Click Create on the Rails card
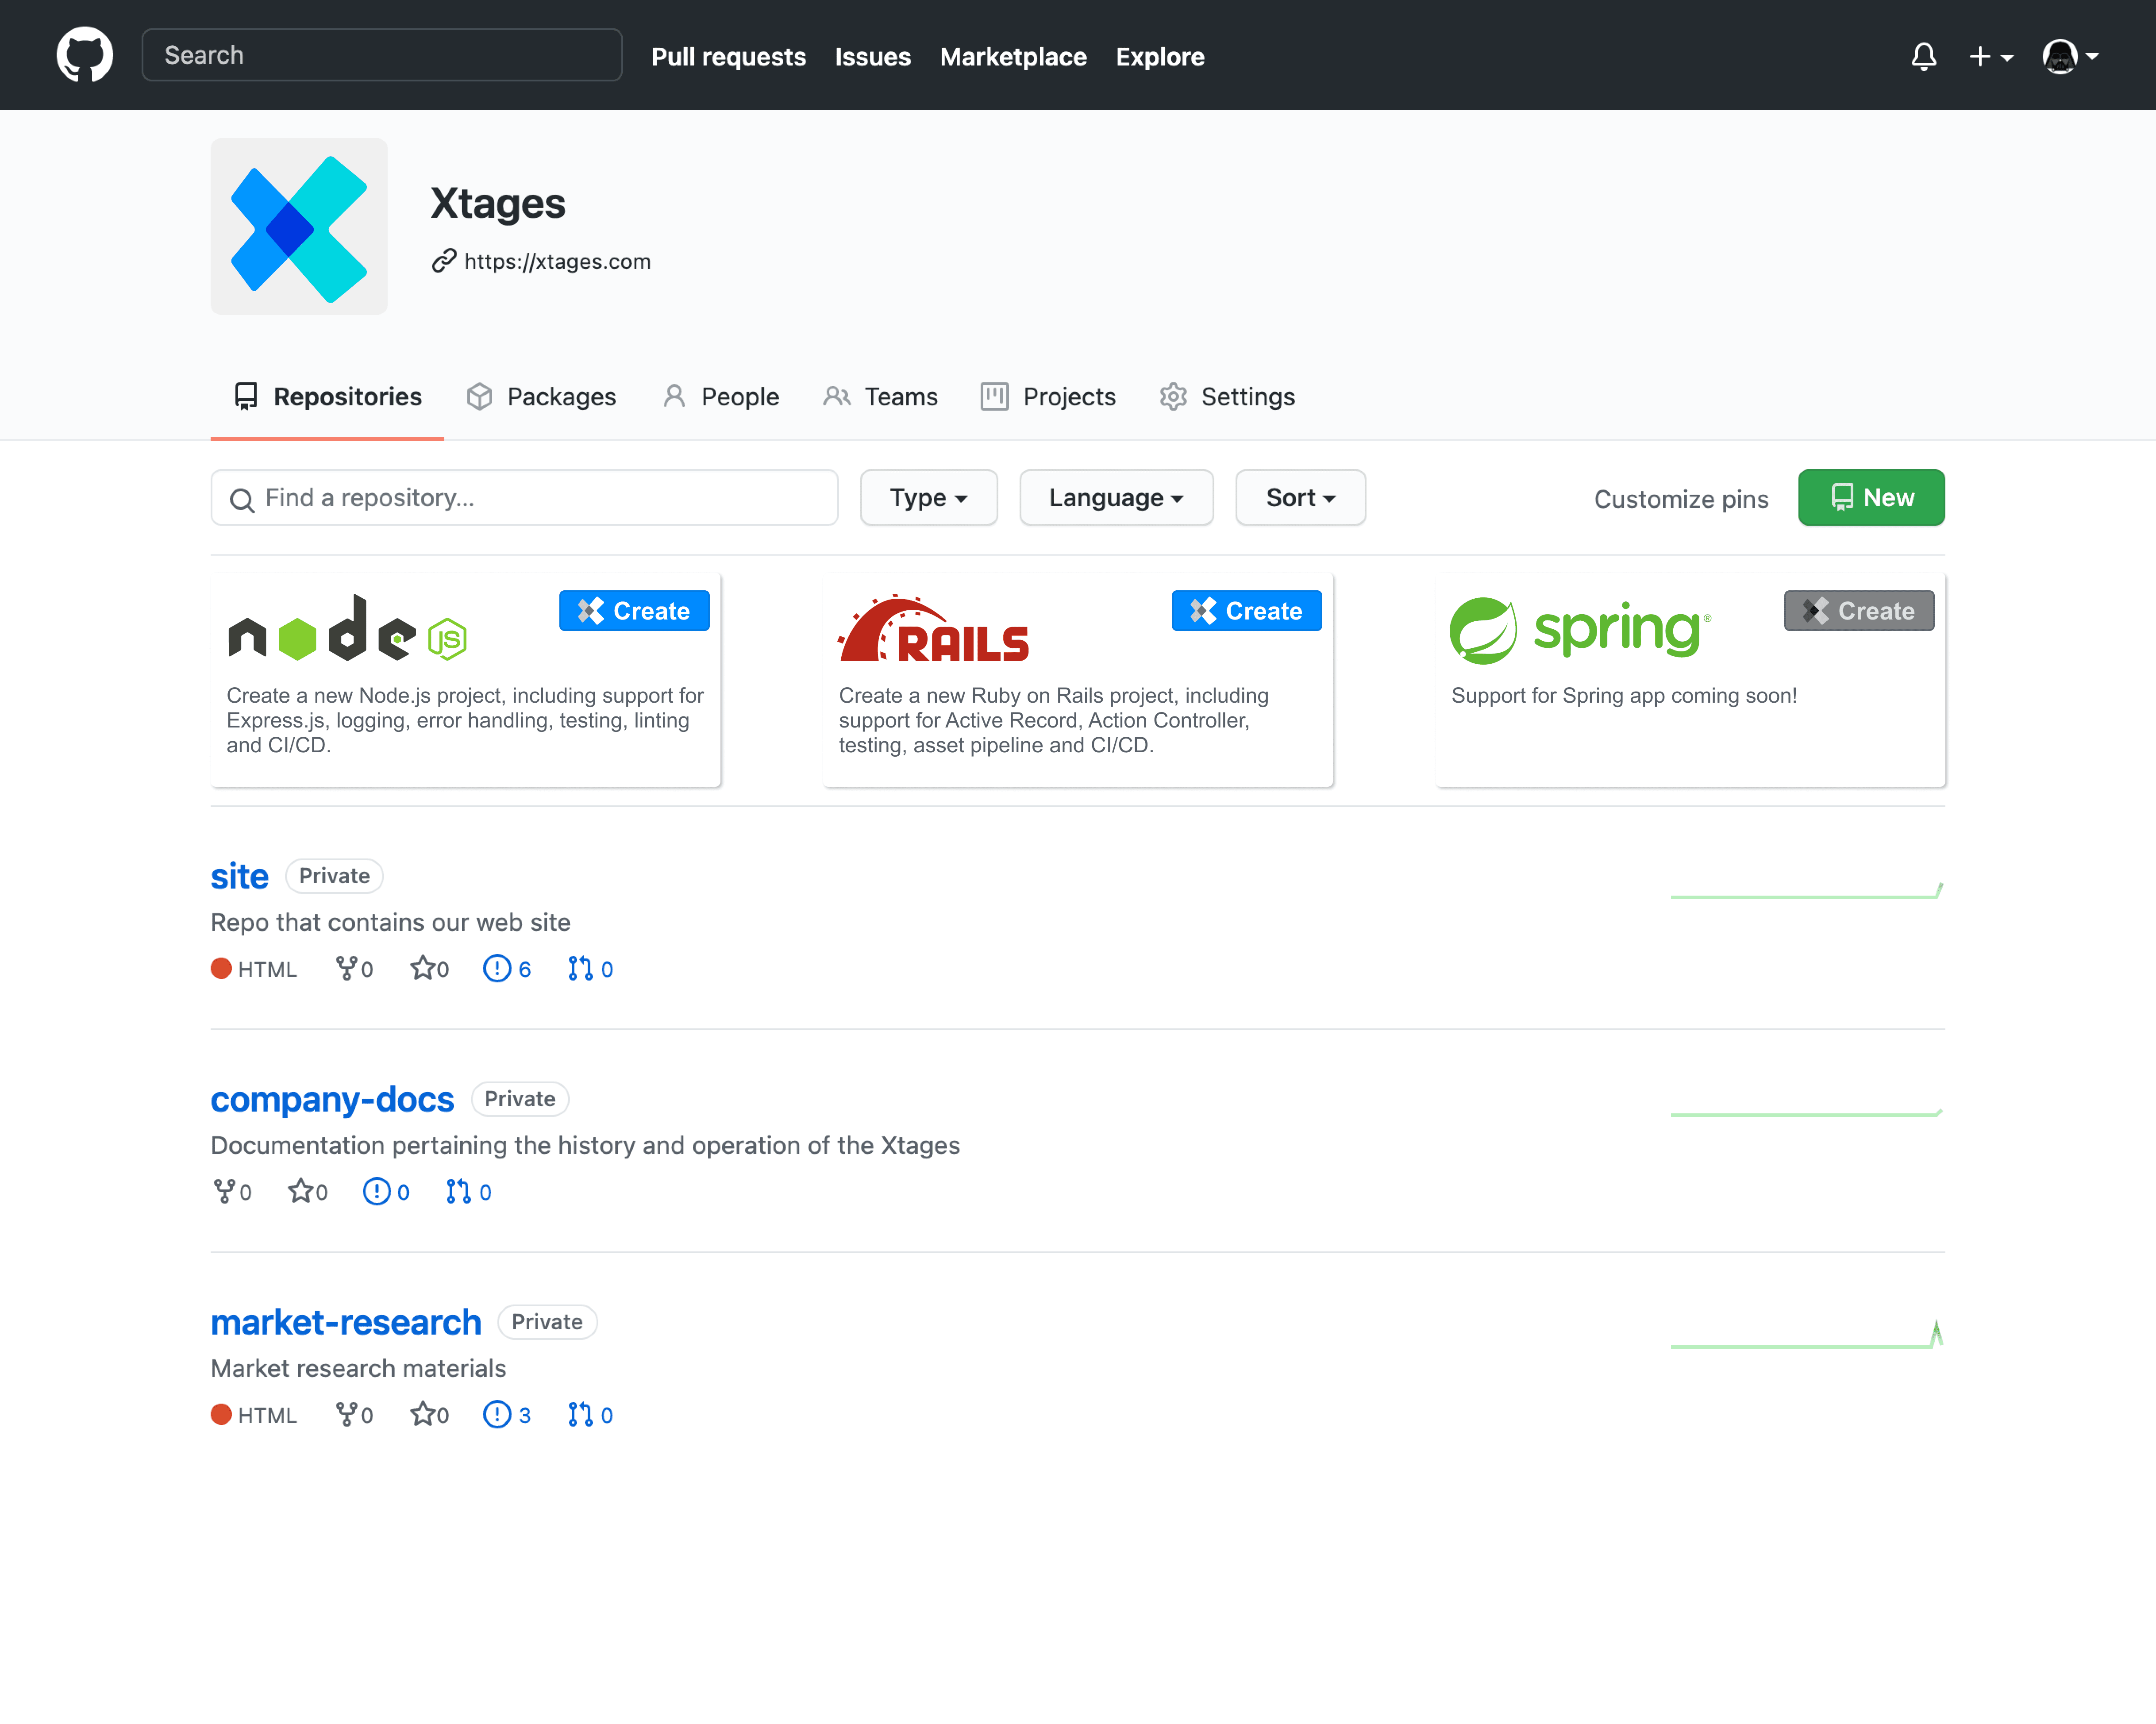The image size is (2156, 1724). click(1246, 611)
